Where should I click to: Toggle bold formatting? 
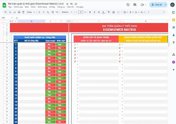click(90, 12)
